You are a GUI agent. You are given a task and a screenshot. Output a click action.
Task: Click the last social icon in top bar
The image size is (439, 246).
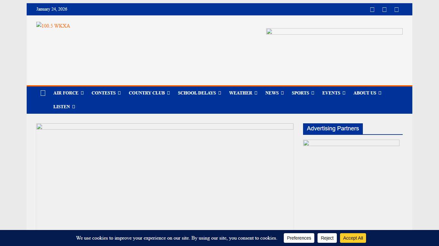tap(397, 10)
